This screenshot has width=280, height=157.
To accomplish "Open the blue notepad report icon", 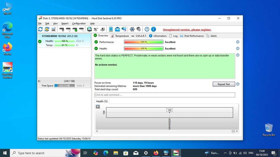I will (111, 29).
